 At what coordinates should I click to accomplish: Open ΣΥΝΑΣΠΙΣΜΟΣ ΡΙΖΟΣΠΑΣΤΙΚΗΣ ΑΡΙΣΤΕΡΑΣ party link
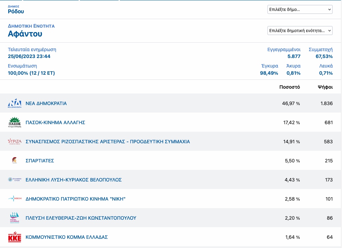pyautogui.click(x=108, y=142)
